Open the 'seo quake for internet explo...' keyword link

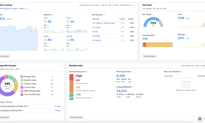click(x=104, y=23)
